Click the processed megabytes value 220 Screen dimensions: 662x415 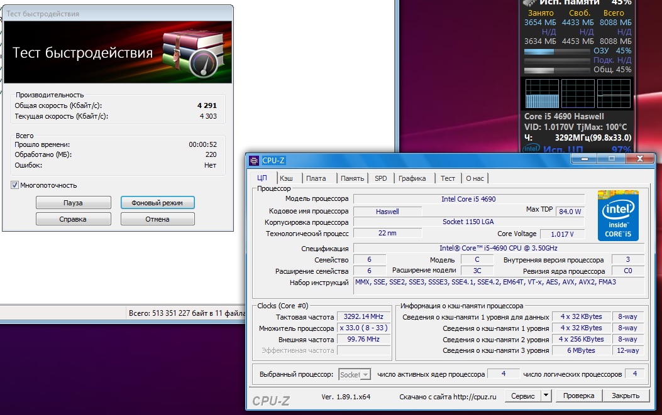[x=211, y=155]
